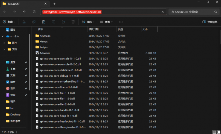Click the Copy icon in toolbar

34,22
